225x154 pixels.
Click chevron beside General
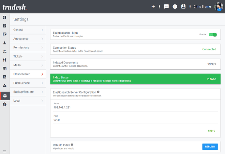coord(42,30)
